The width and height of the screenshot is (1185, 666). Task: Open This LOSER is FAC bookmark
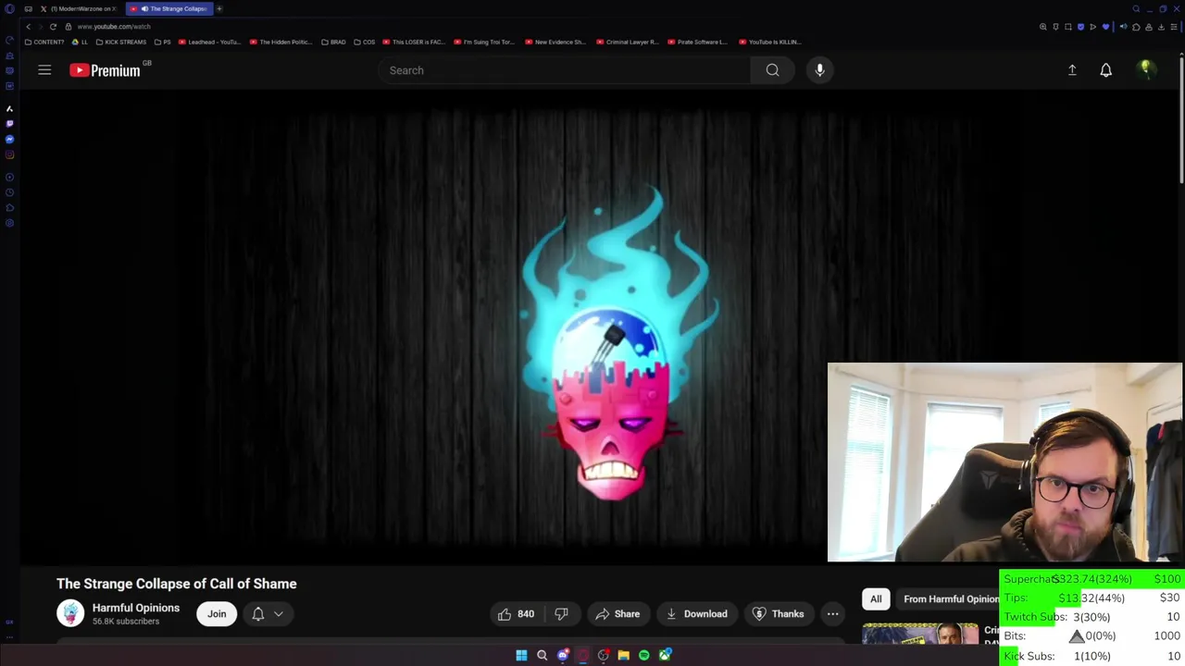tap(415, 42)
